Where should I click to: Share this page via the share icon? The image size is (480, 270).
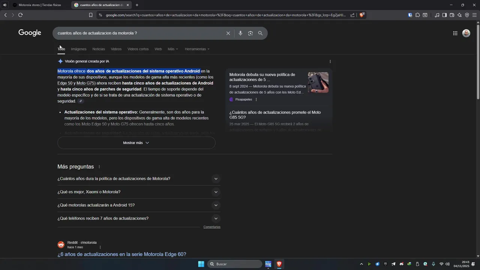click(352, 15)
